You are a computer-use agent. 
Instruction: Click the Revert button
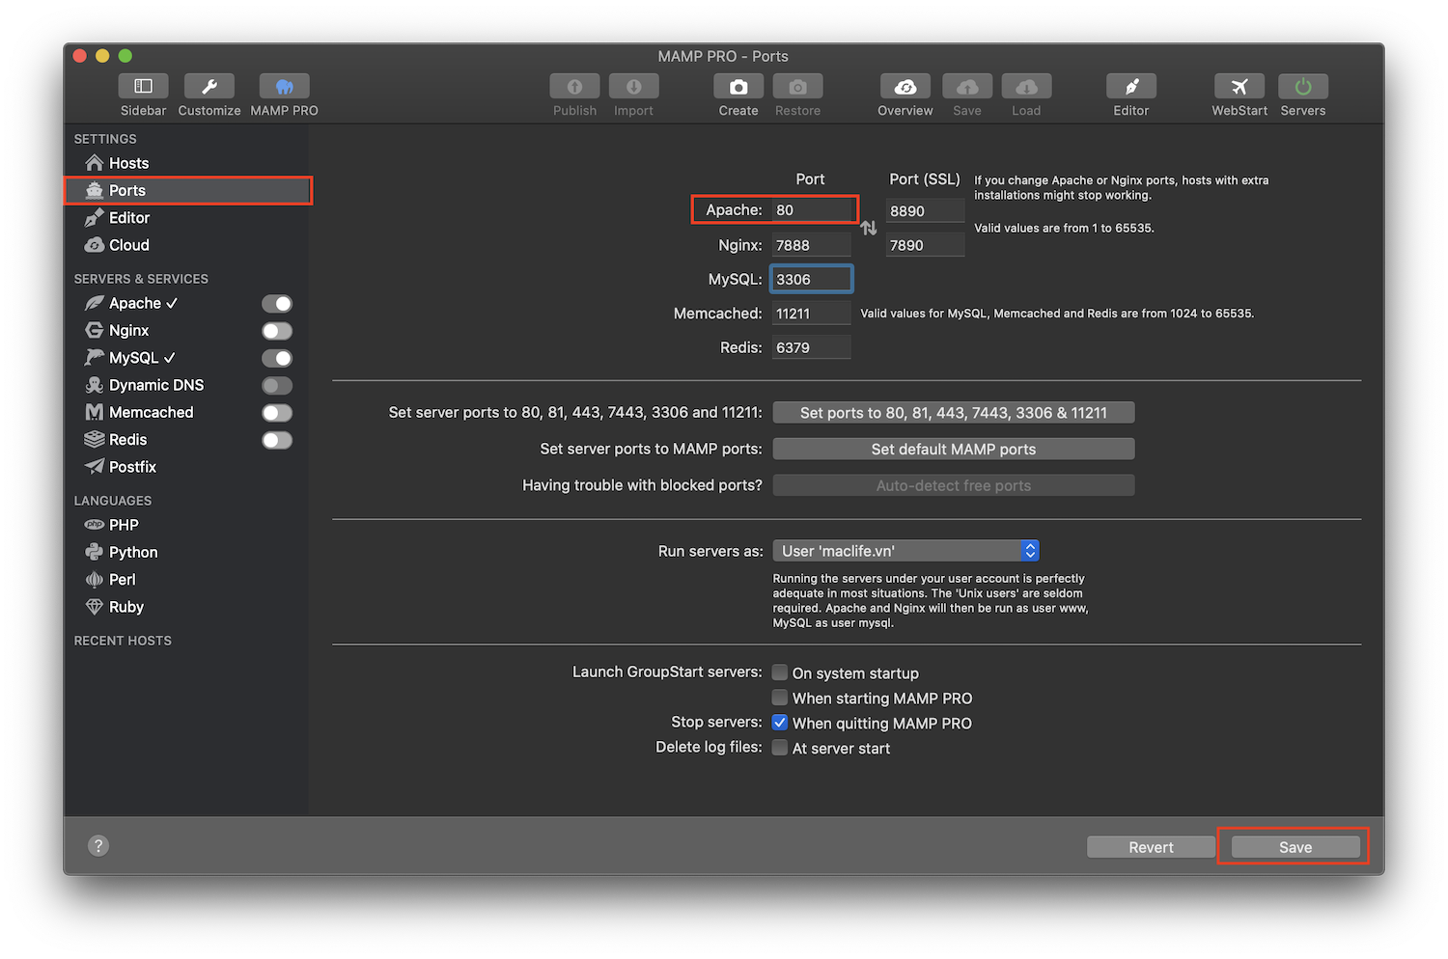[x=1151, y=847]
